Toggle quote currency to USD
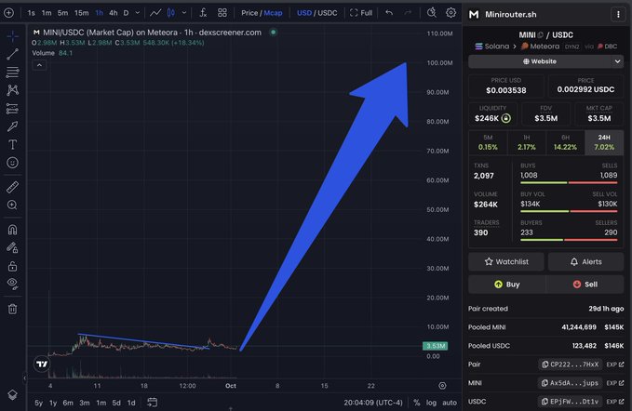This screenshot has width=632, height=411. coord(304,13)
